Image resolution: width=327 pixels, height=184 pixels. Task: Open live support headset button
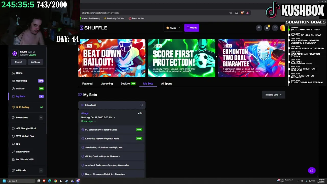pyautogui.click(x=312, y=170)
